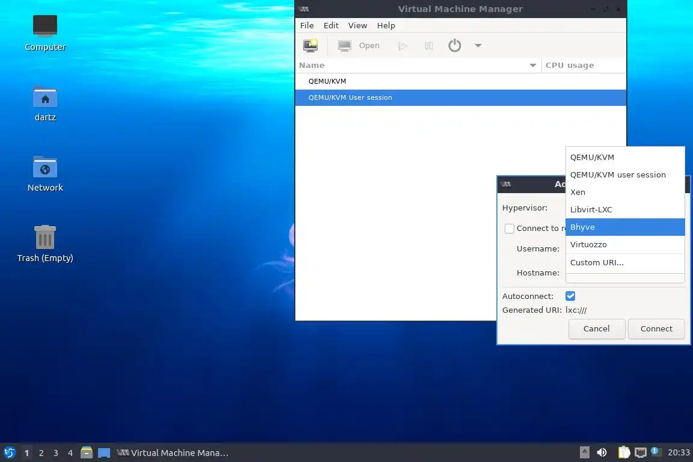Image resolution: width=693 pixels, height=462 pixels.
Task: Click the network monitor tray icon
Action: point(641,452)
